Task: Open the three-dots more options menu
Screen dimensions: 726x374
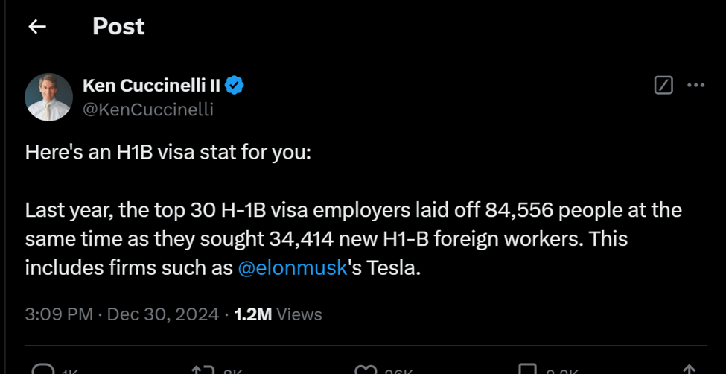Action: (x=696, y=85)
